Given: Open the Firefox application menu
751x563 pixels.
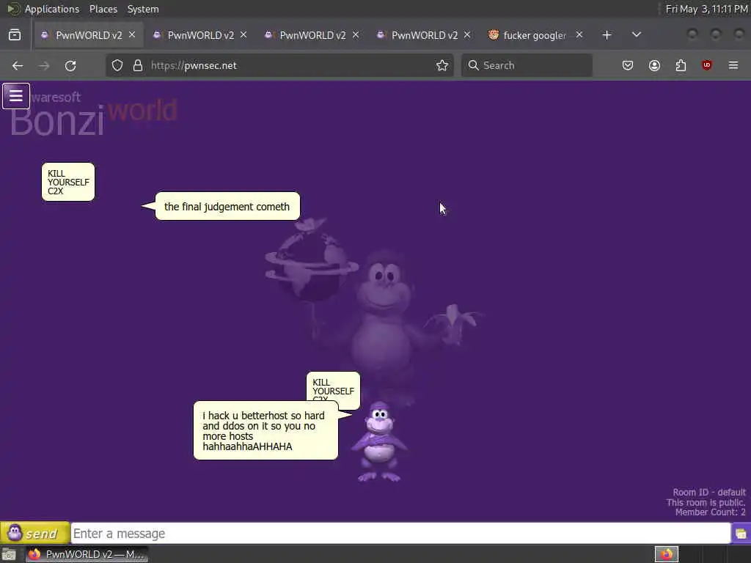Looking at the screenshot, I should 733,65.
